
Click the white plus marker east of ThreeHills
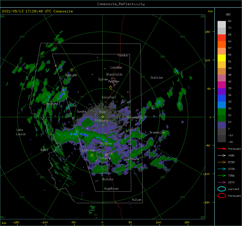coord(152,108)
